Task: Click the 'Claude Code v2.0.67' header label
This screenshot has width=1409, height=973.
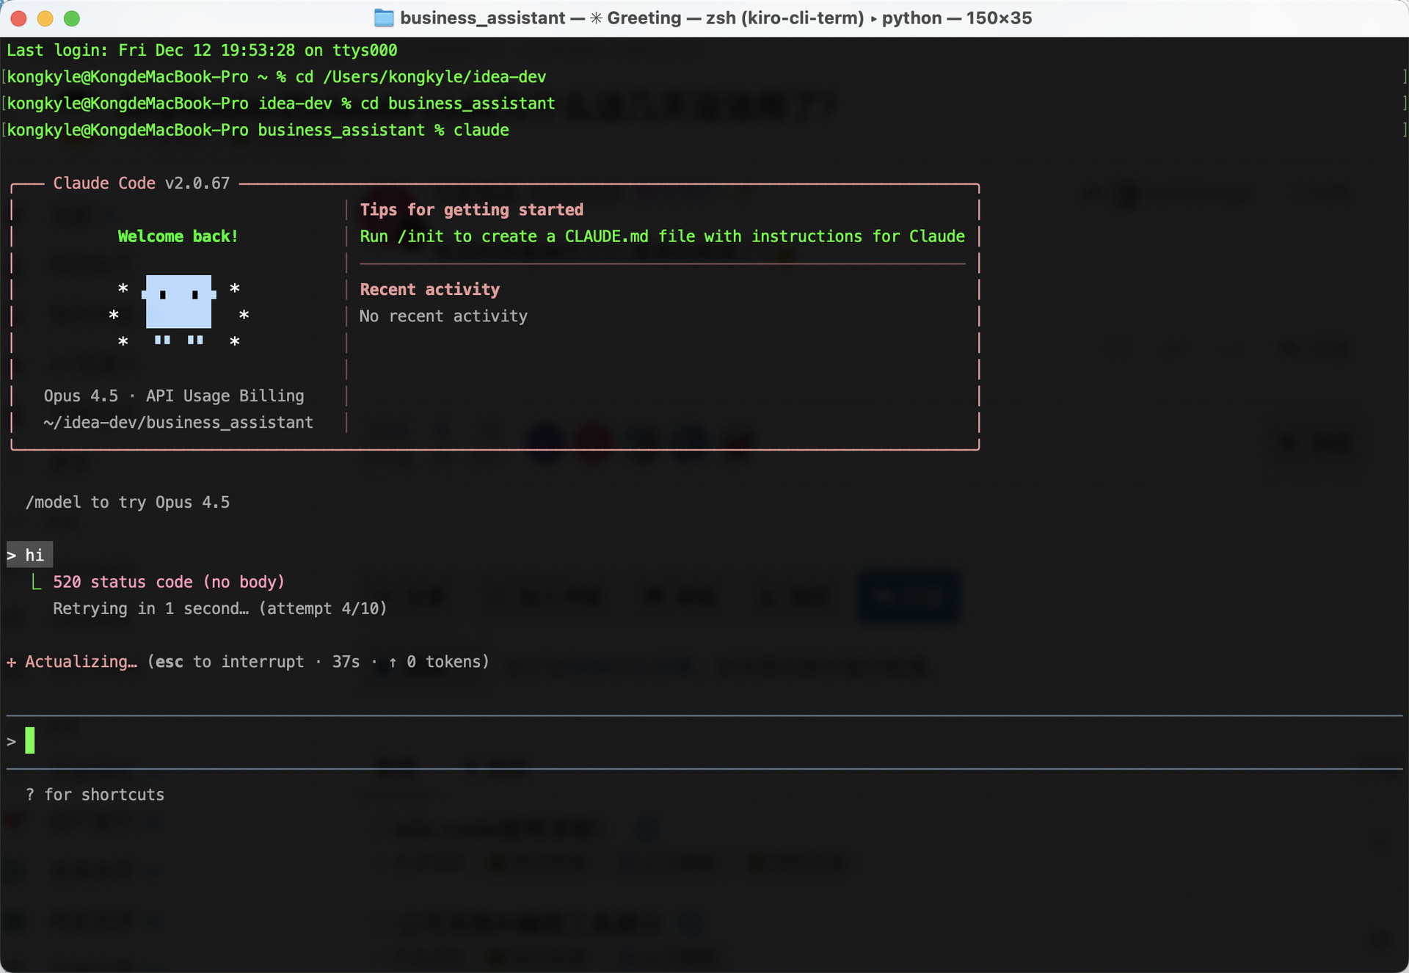Action: point(142,183)
